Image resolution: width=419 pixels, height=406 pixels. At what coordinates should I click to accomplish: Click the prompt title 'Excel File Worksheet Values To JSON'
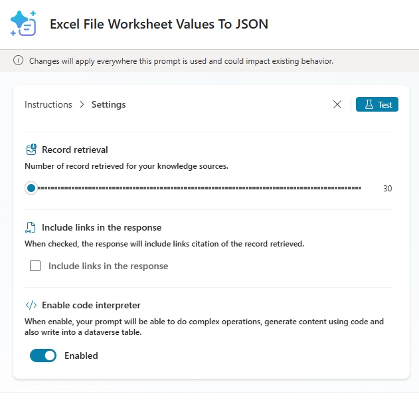[x=159, y=25]
